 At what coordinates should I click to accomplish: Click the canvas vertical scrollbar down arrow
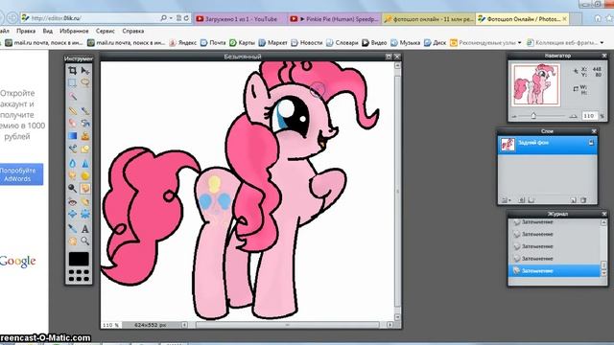397,317
